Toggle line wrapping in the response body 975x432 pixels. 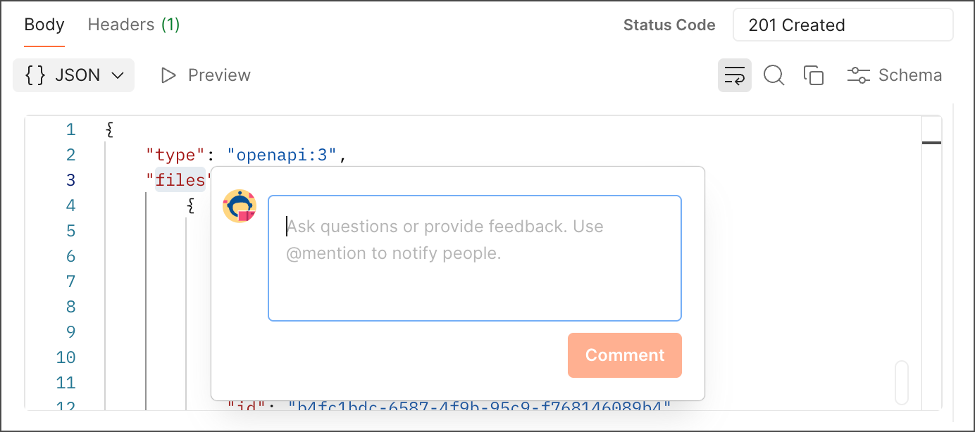[734, 75]
